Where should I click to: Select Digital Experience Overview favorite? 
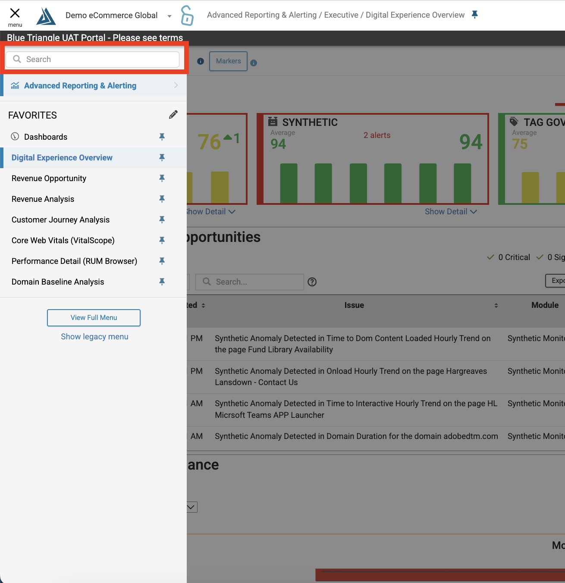62,157
